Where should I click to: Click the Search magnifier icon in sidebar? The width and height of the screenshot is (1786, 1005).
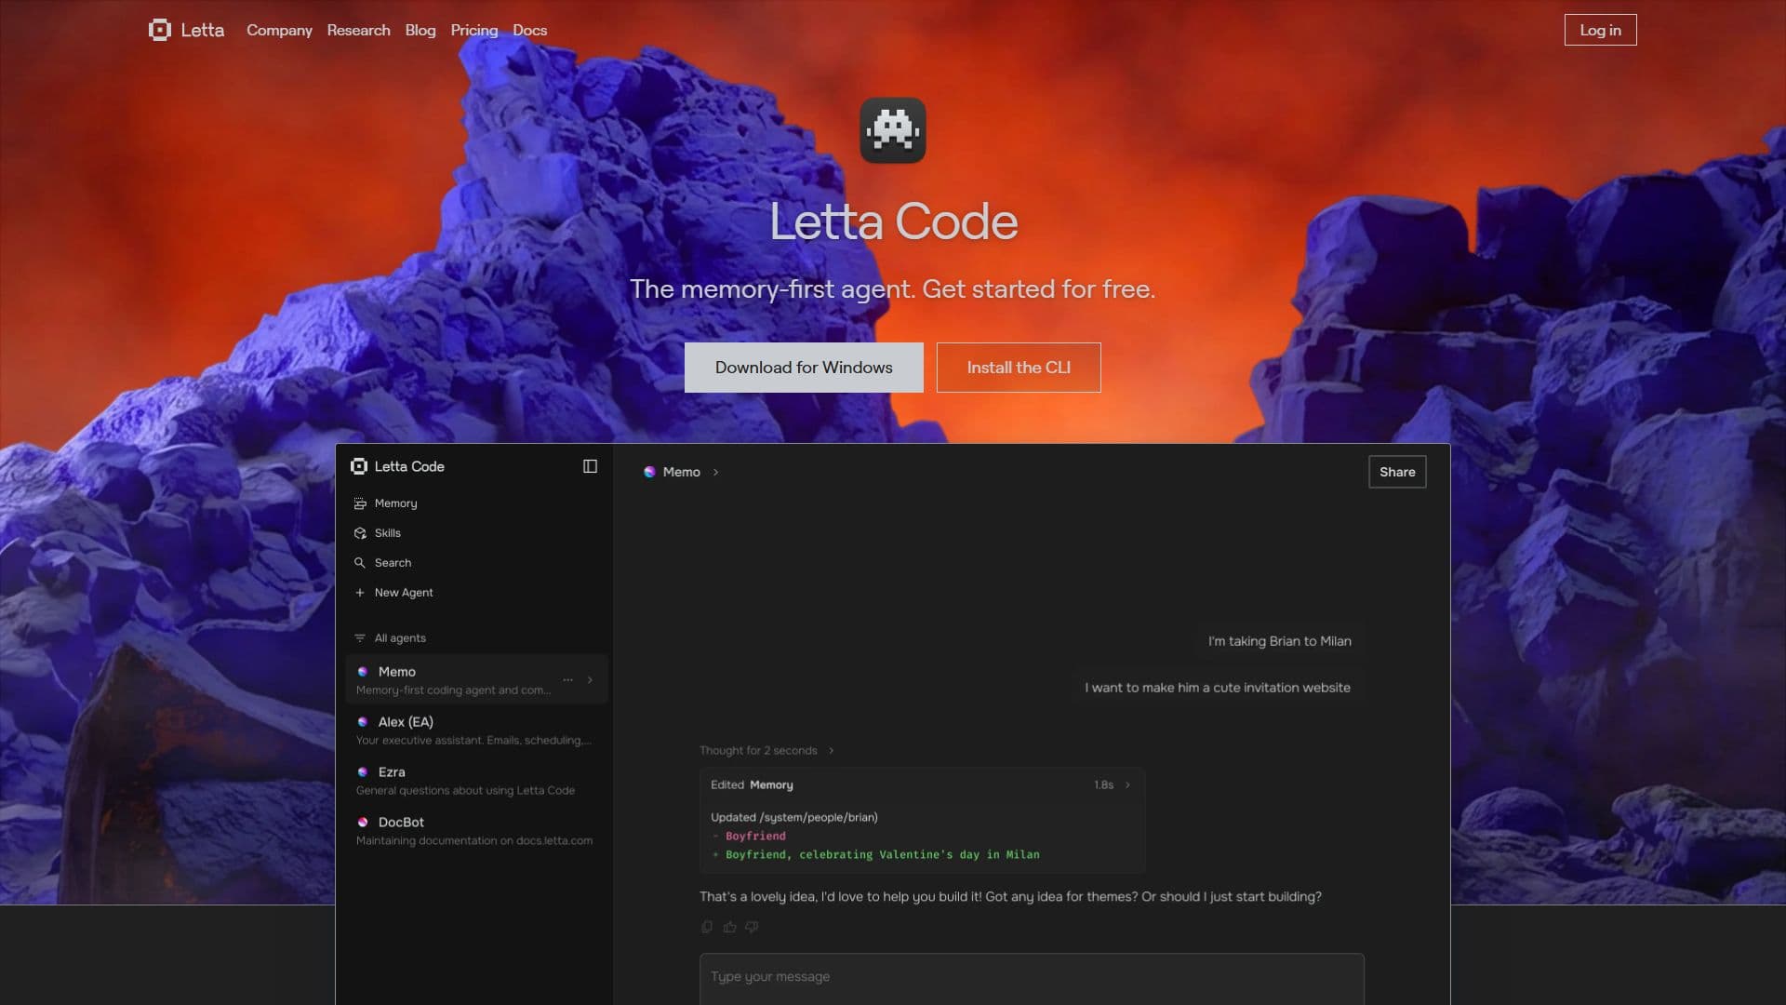pos(360,563)
